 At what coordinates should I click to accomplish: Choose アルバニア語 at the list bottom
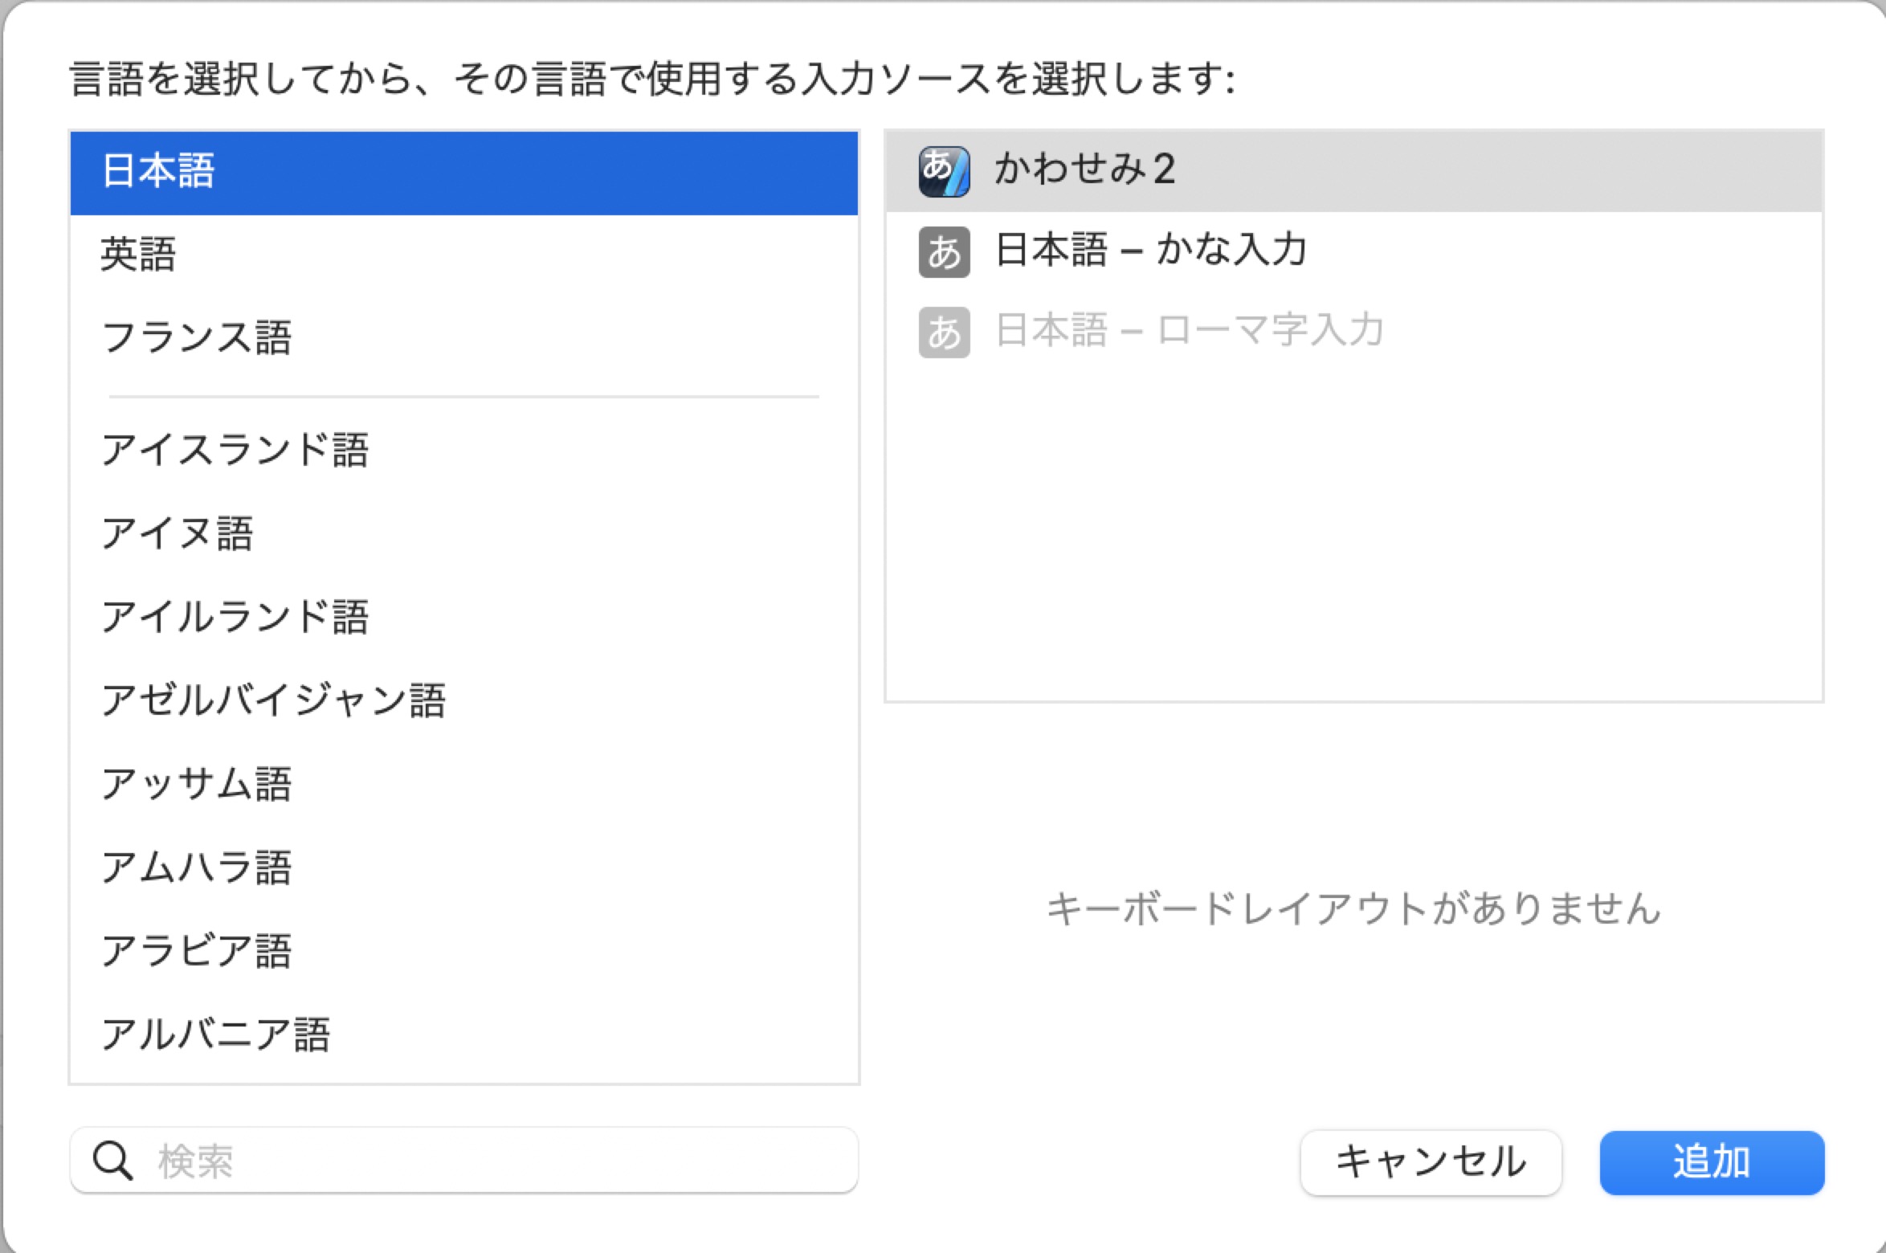coord(464,1035)
